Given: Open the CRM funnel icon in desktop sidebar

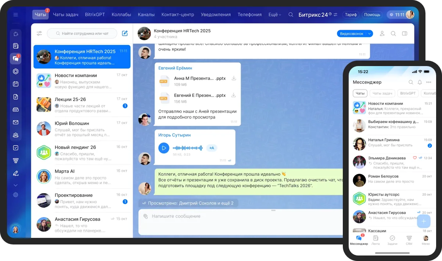Looking at the screenshot, I should 15,160.
